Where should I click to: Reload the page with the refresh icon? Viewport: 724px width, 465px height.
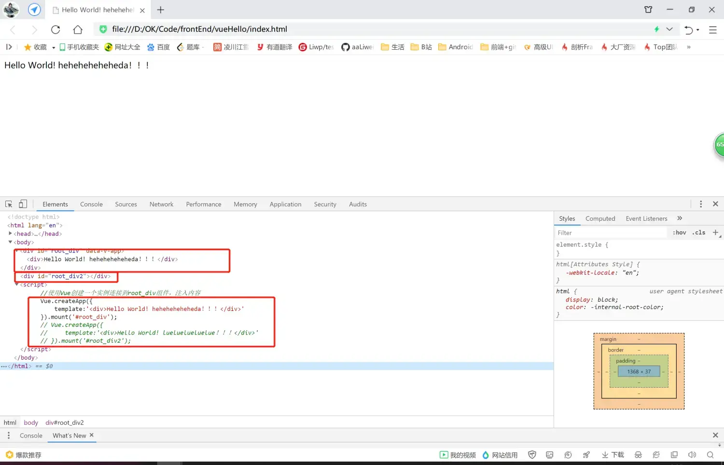pyautogui.click(x=56, y=29)
